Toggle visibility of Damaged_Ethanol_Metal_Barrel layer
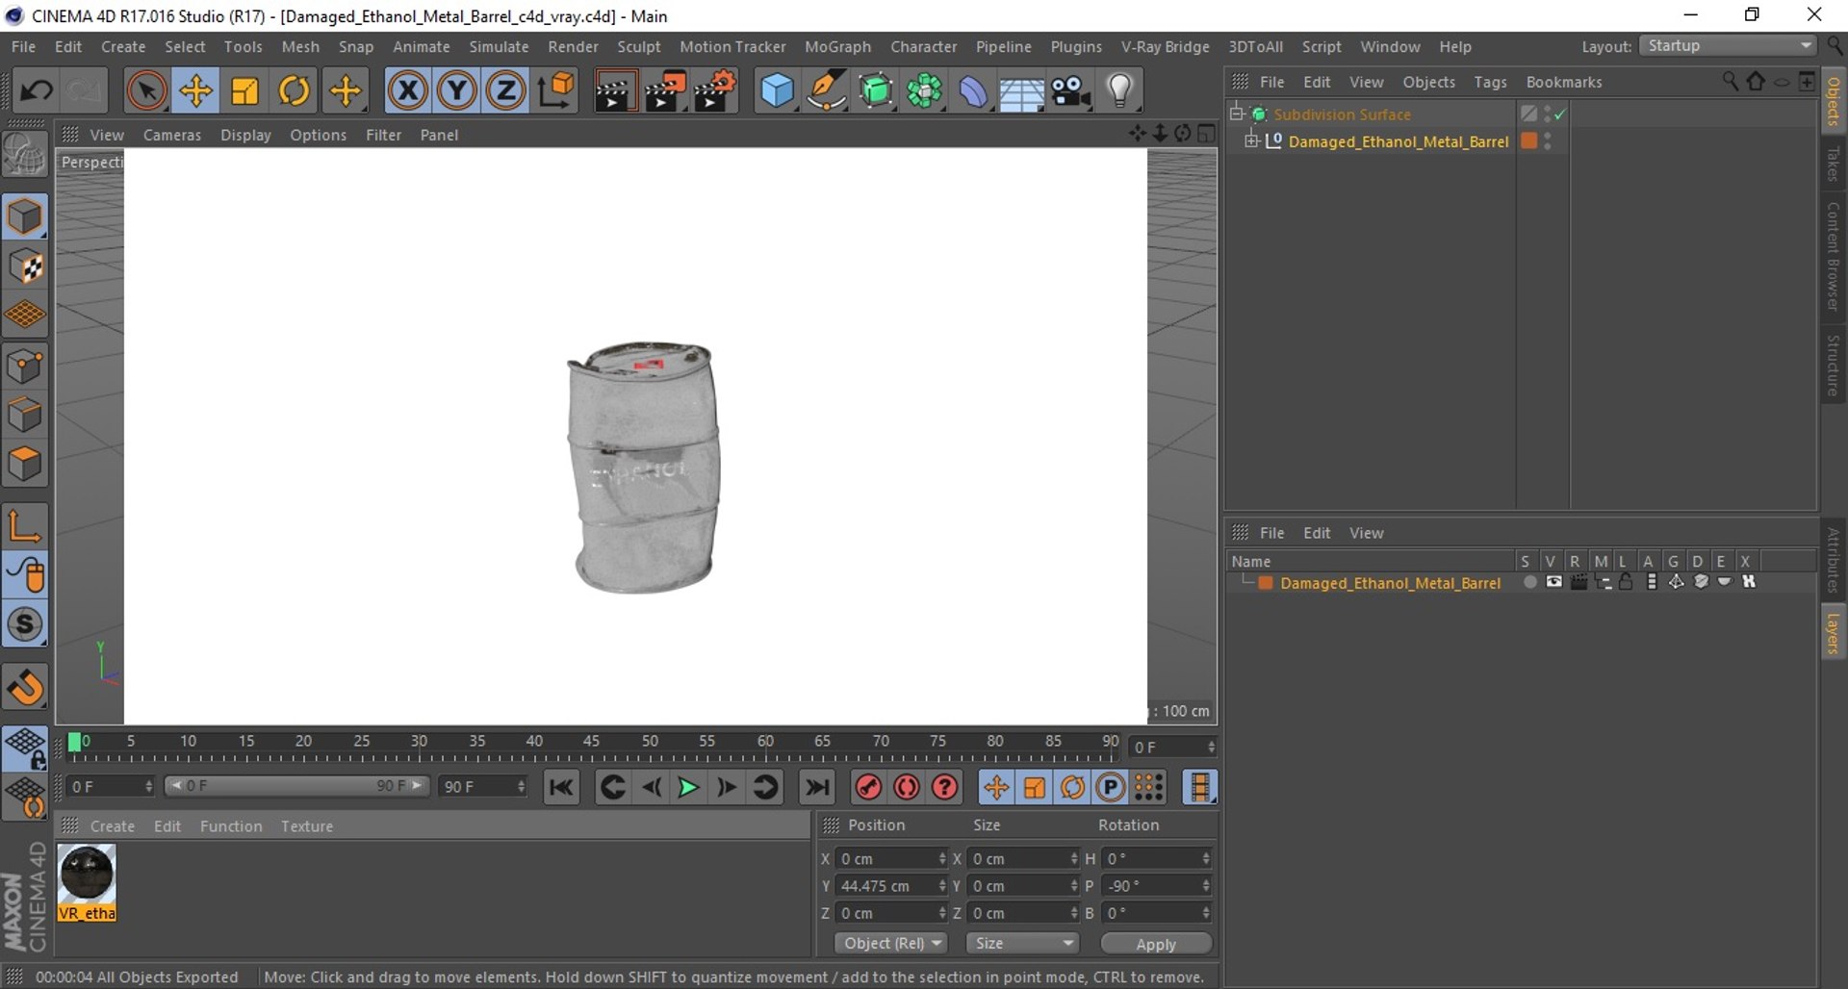Screen dimensions: 1848x989 click(x=1553, y=583)
